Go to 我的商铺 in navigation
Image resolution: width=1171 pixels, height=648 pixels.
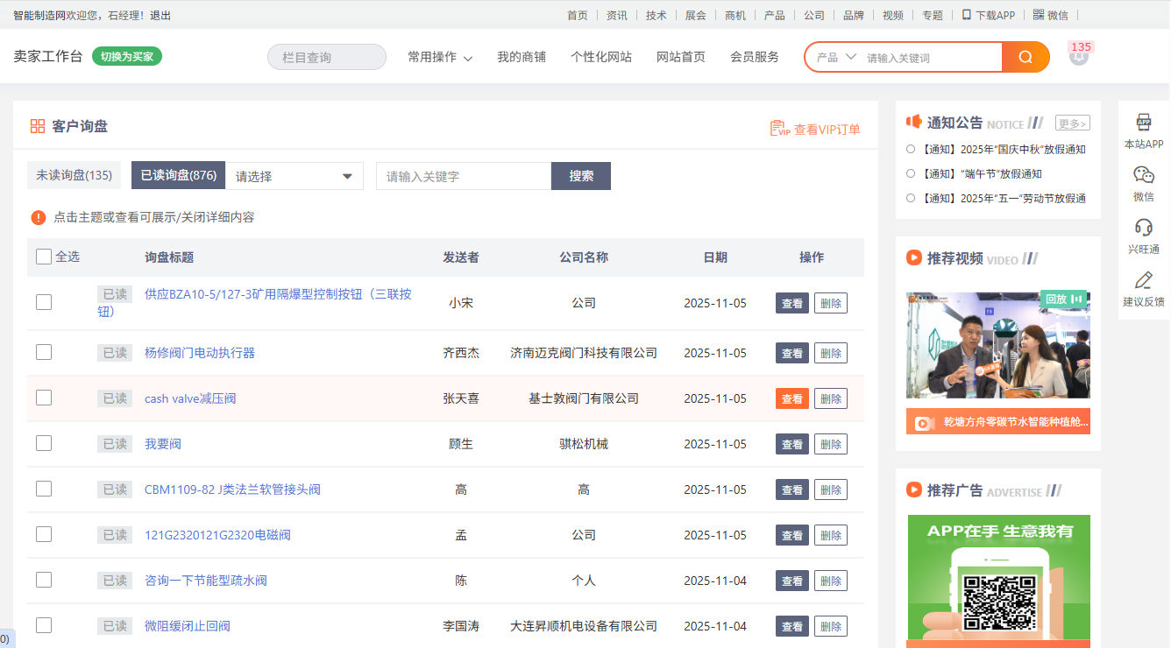[x=522, y=57]
